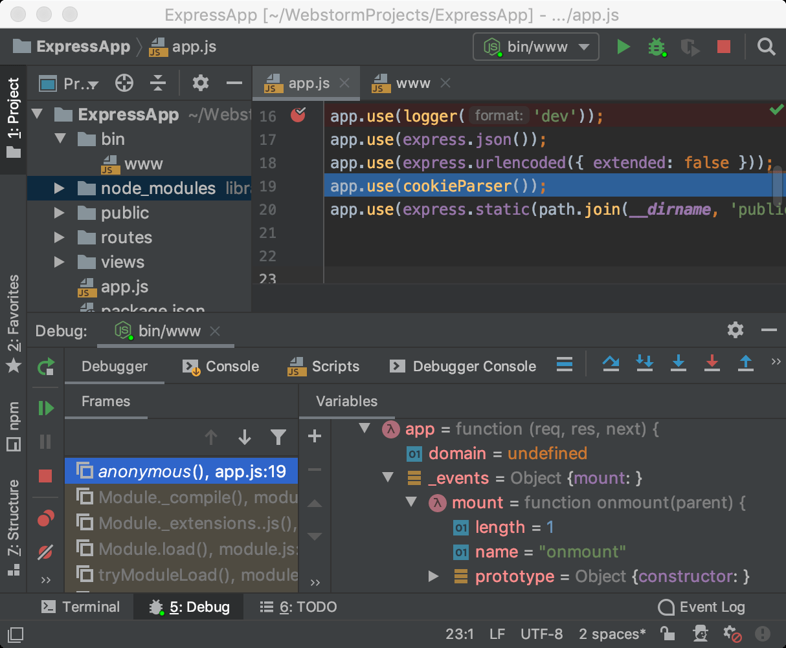Image resolution: width=786 pixels, height=648 pixels.
Task: Pause program in debugger
Action: click(x=45, y=442)
